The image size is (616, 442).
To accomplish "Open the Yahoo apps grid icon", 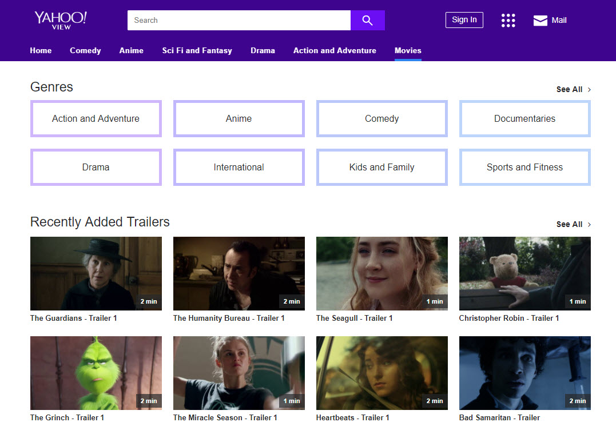I will (x=508, y=21).
